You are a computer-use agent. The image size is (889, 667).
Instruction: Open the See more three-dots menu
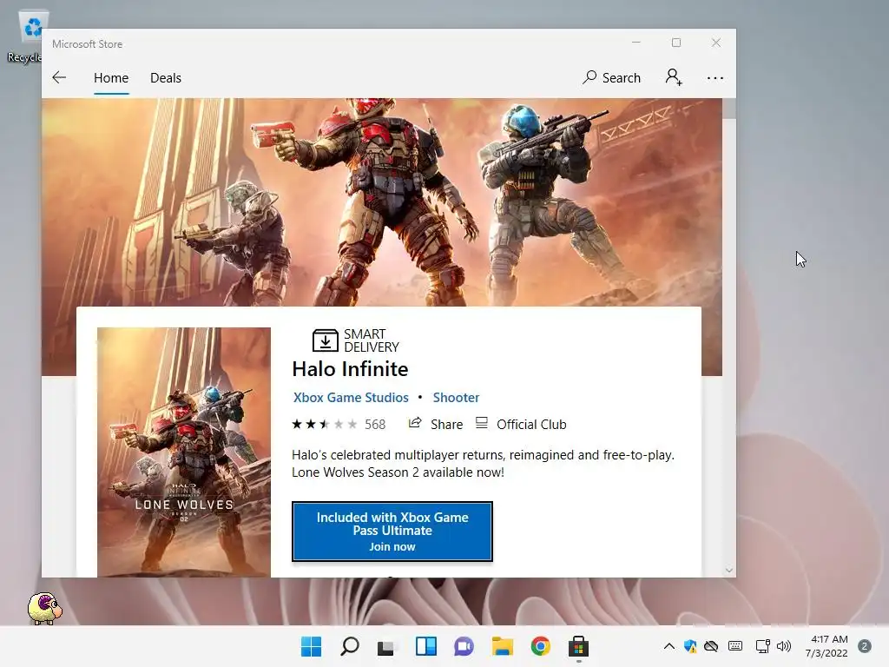(715, 78)
